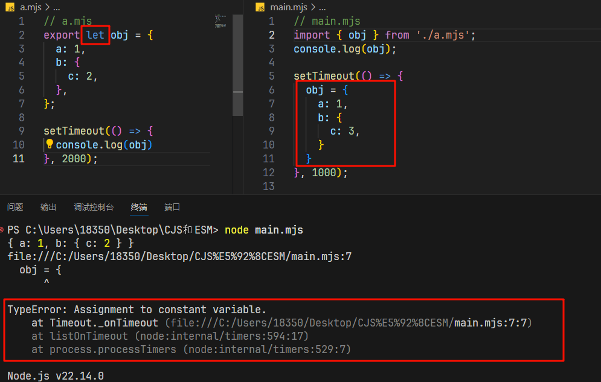This screenshot has width=601, height=382.
Task: Click the main.mjs breadcrumb item
Action: tap(289, 7)
